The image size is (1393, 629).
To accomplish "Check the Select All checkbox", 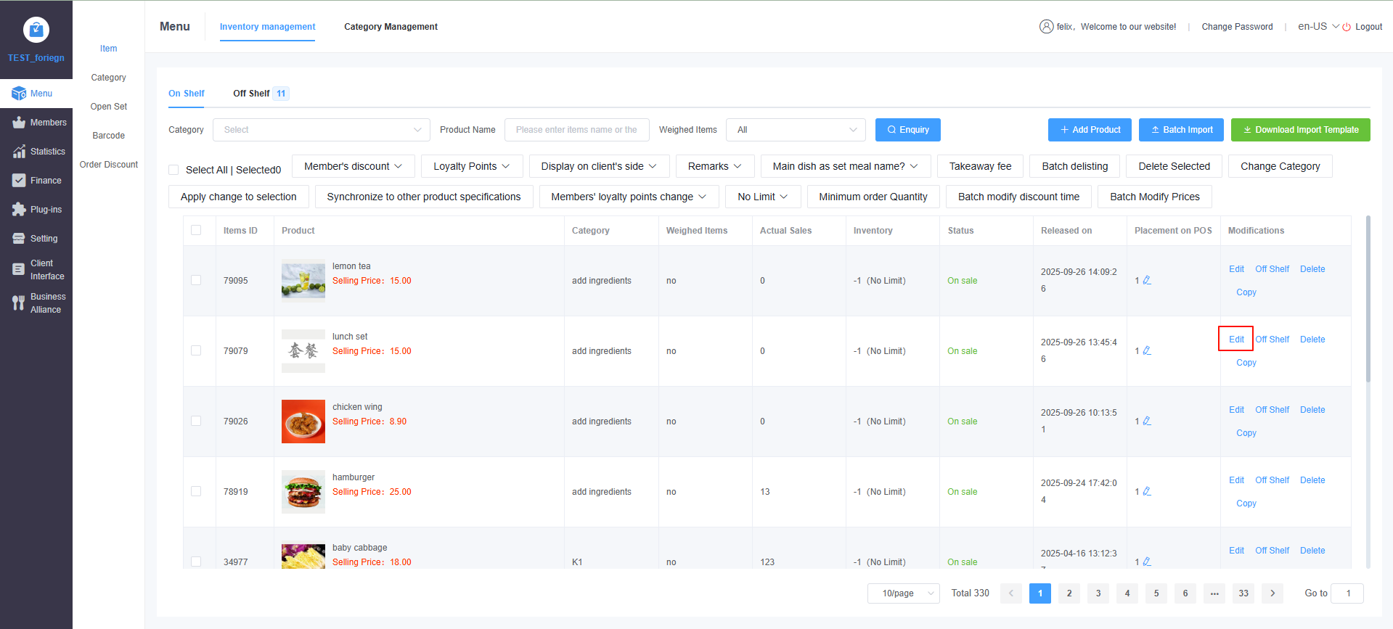I will [173, 170].
